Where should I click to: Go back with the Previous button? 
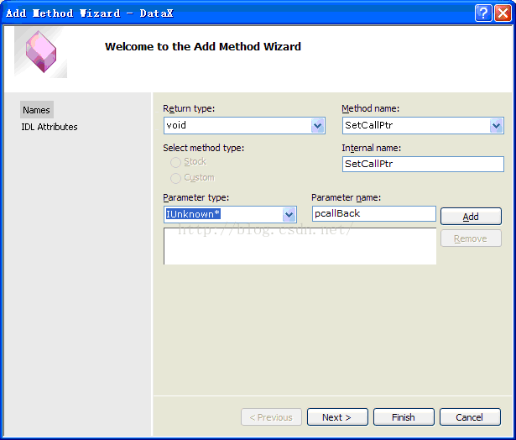271,417
